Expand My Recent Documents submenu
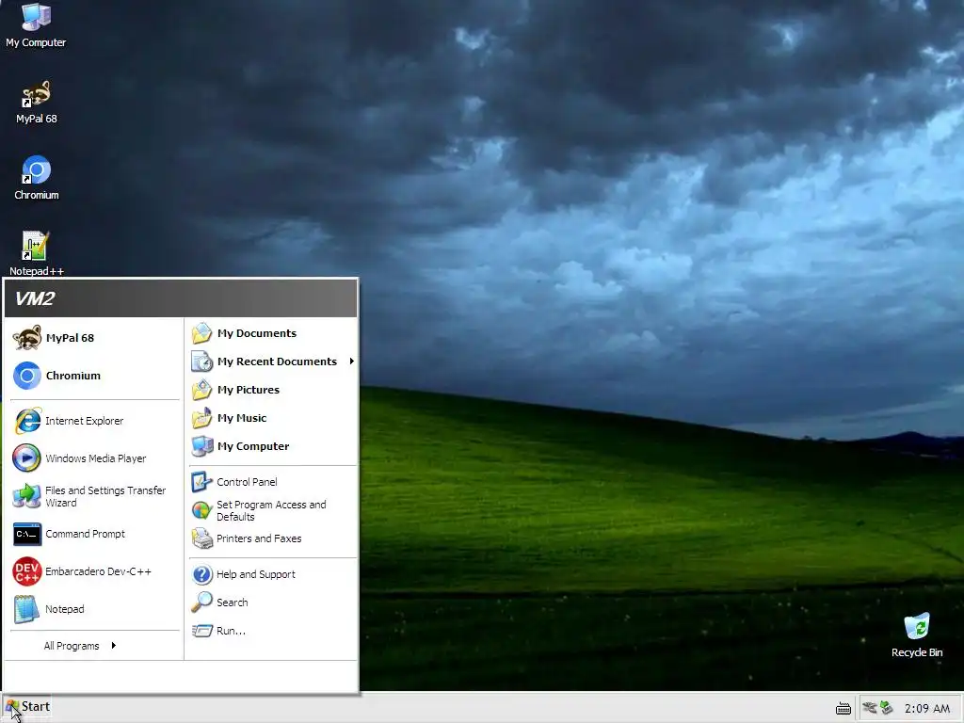The height and width of the screenshot is (723, 964). point(272,361)
